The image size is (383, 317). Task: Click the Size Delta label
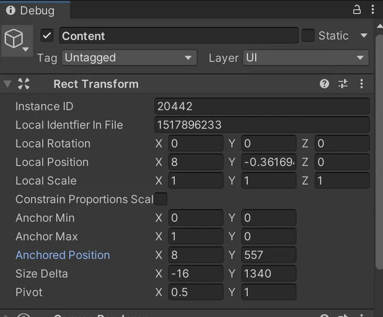(x=42, y=274)
